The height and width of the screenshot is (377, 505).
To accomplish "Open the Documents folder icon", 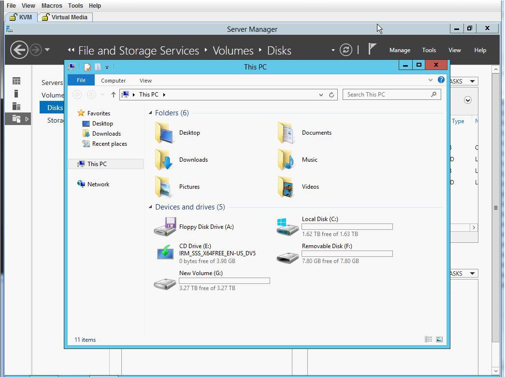I will tap(287, 133).
